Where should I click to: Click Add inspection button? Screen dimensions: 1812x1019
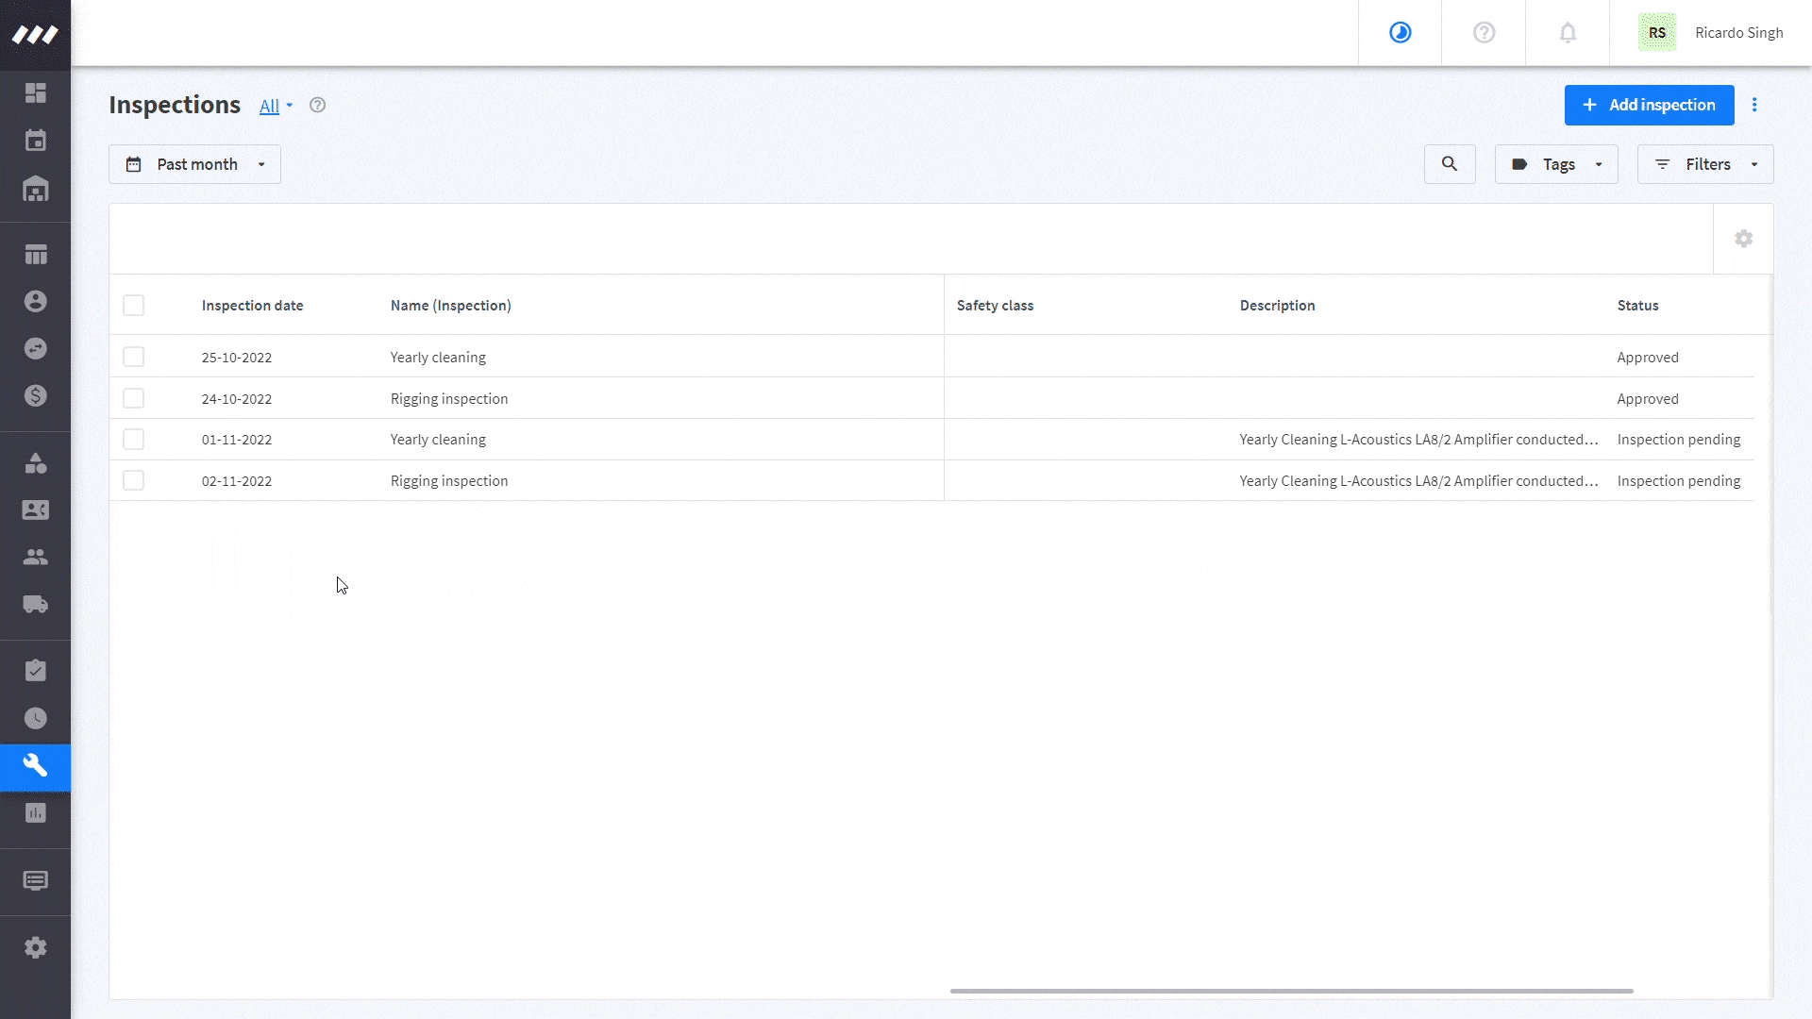tap(1651, 105)
